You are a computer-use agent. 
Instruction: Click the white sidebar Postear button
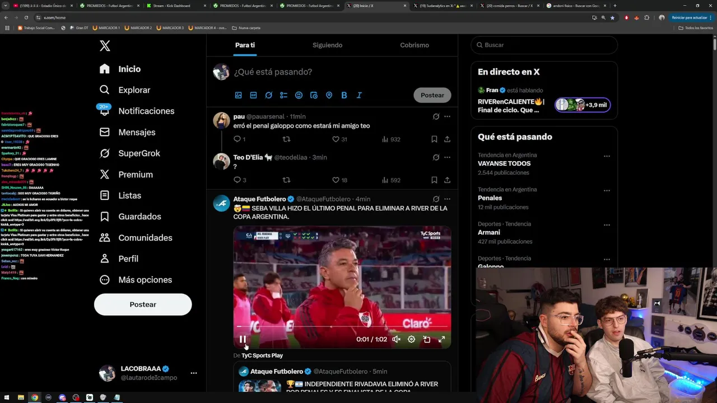point(143,304)
